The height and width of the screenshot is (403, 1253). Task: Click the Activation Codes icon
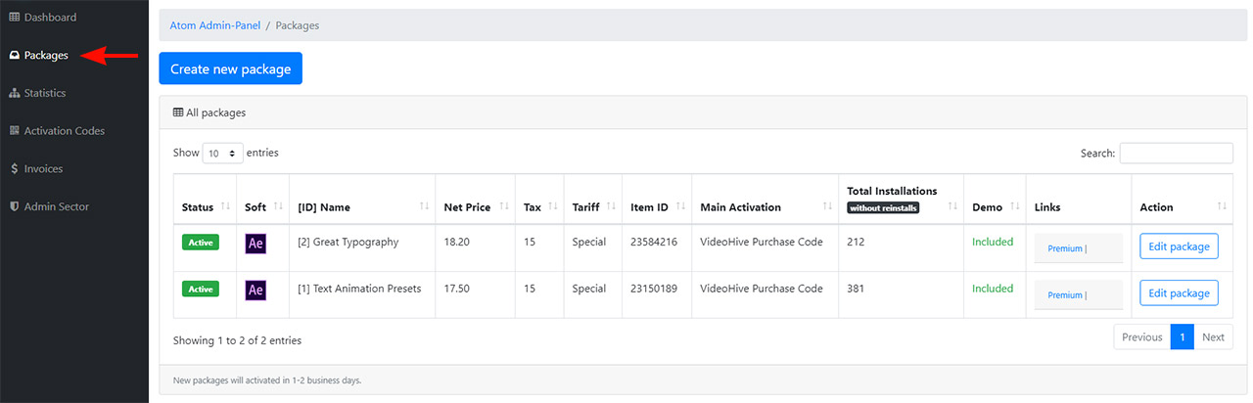pyautogui.click(x=15, y=131)
